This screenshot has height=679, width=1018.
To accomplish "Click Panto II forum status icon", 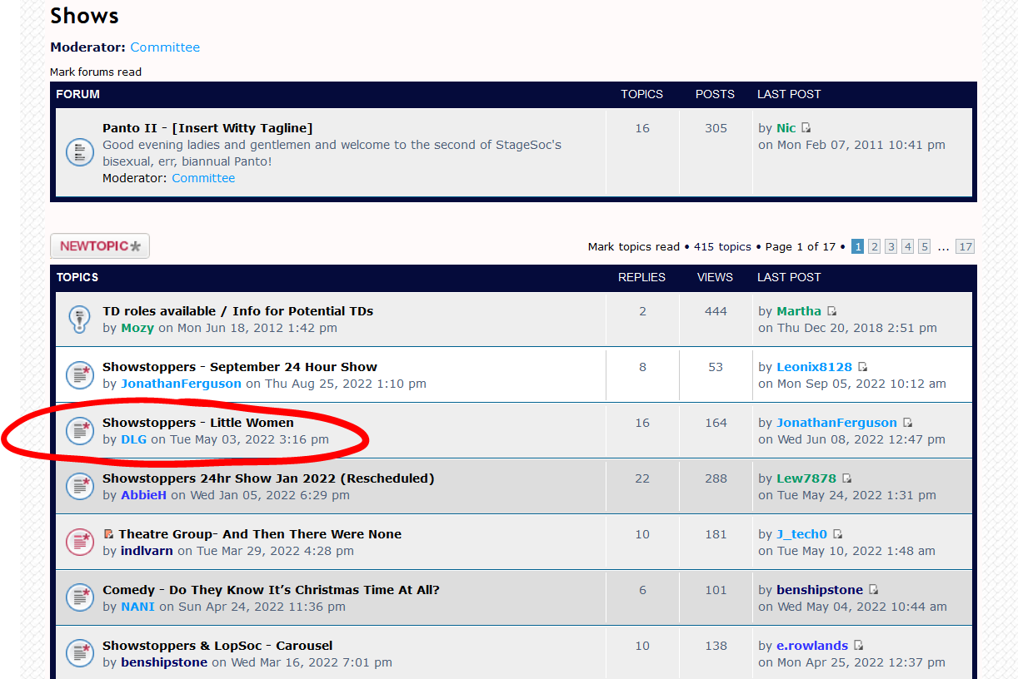I will coord(79,151).
